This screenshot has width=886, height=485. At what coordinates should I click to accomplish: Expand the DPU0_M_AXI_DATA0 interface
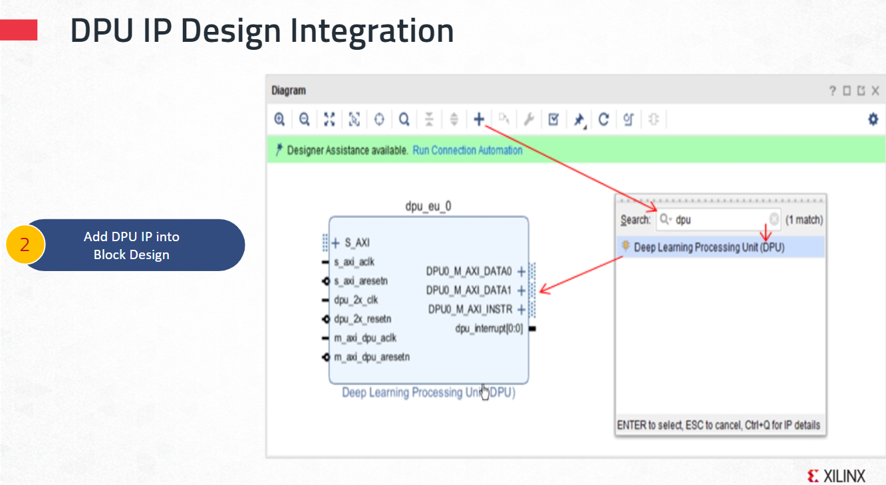pyautogui.click(x=521, y=271)
